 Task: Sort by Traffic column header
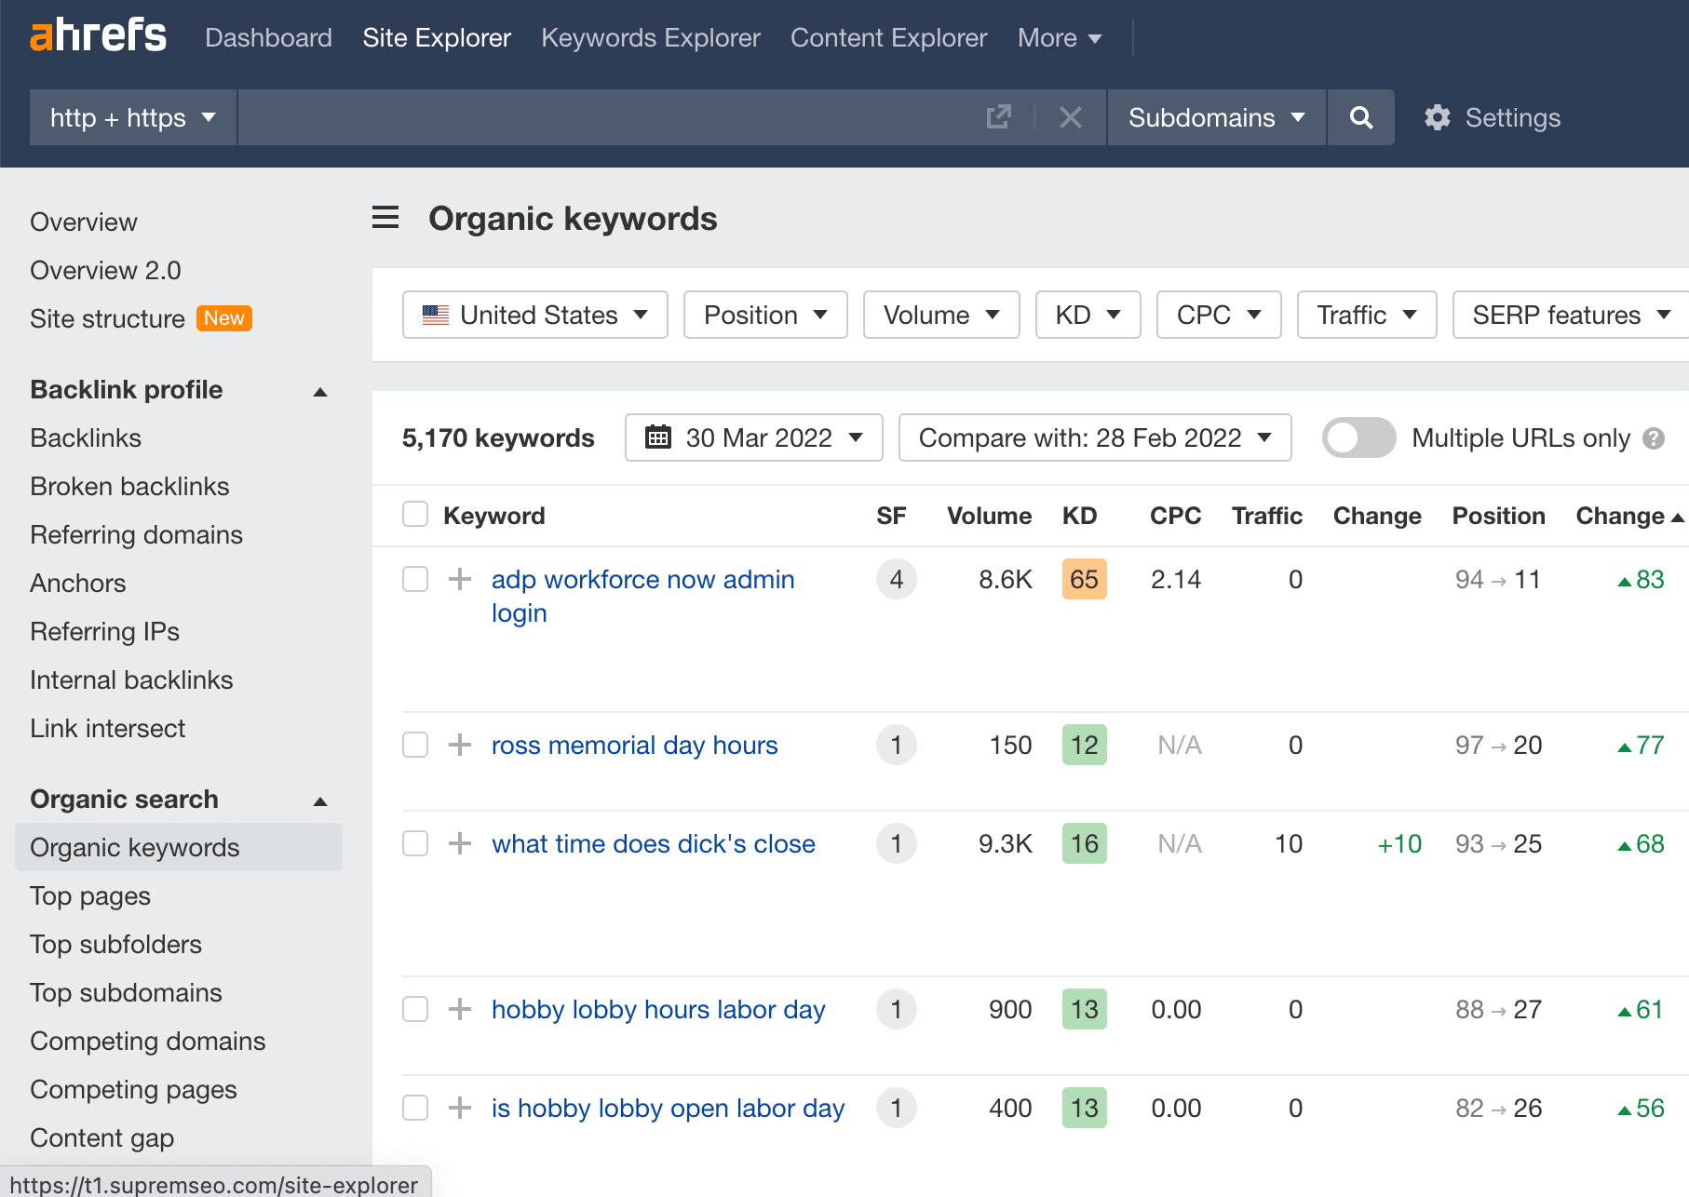[1266, 516]
